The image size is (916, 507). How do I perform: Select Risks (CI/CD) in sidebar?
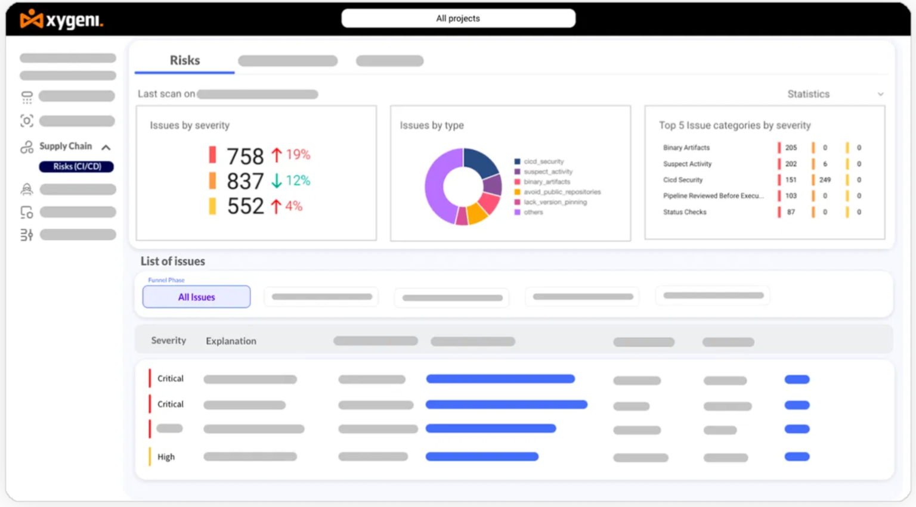(x=77, y=167)
